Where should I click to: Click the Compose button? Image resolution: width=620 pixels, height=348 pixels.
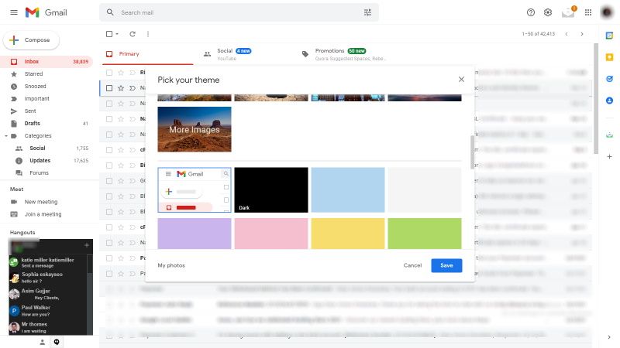pyautogui.click(x=31, y=40)
